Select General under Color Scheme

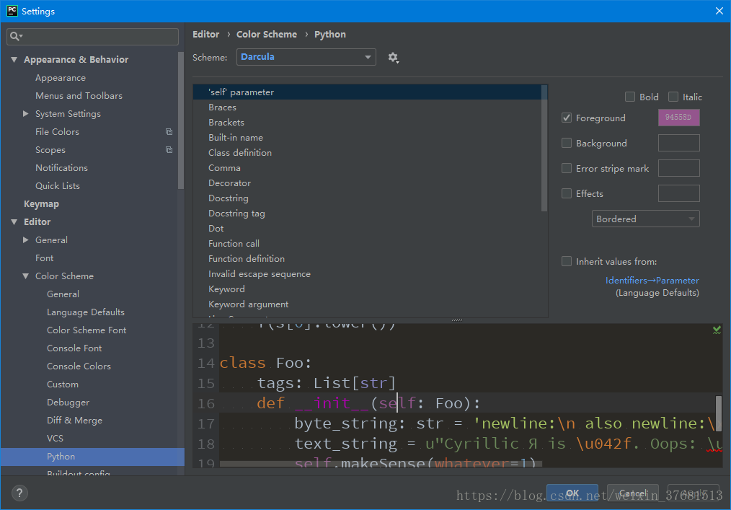click(x=63, y=294)
